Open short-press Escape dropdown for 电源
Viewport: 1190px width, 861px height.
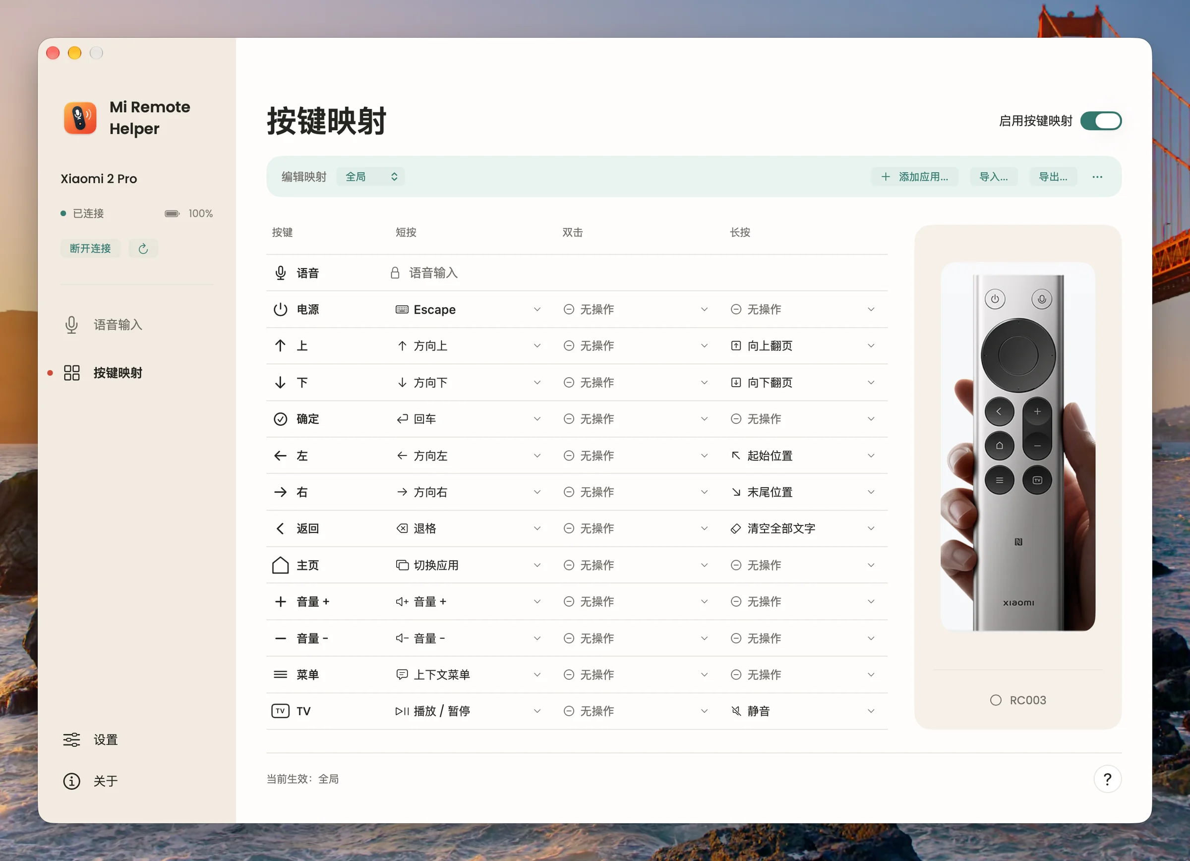coord(468,310)
